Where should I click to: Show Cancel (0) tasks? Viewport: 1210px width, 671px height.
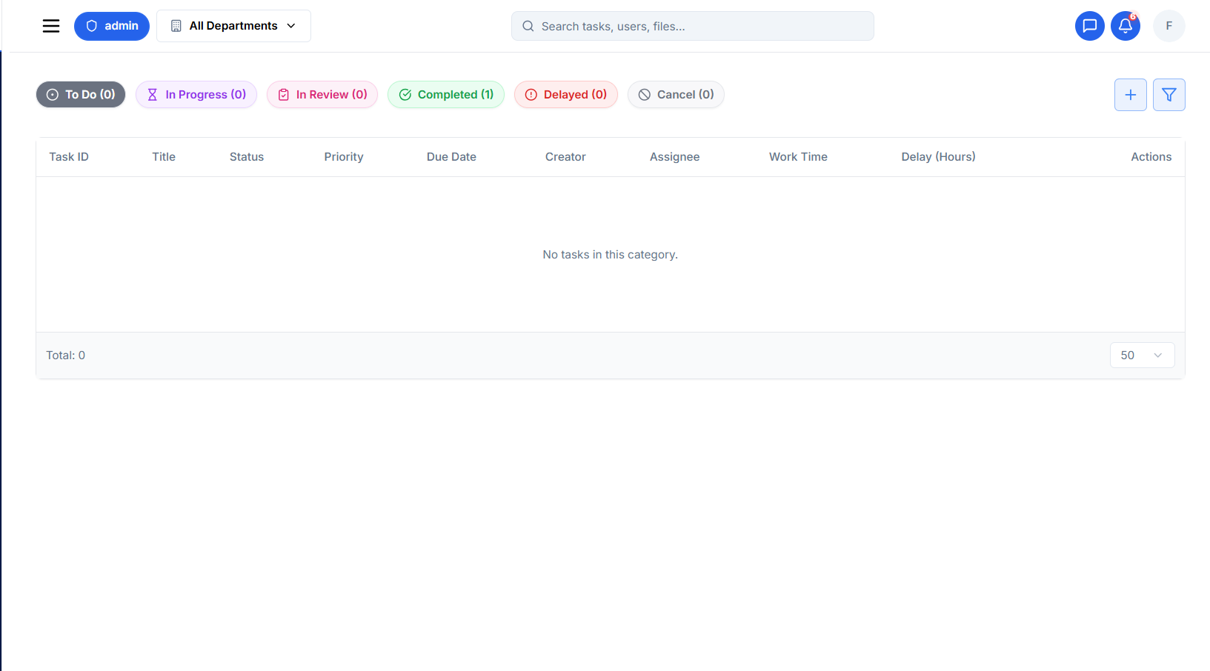[676, 95]
